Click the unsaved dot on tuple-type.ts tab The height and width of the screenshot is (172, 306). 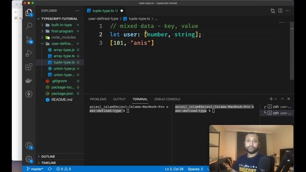121,11
